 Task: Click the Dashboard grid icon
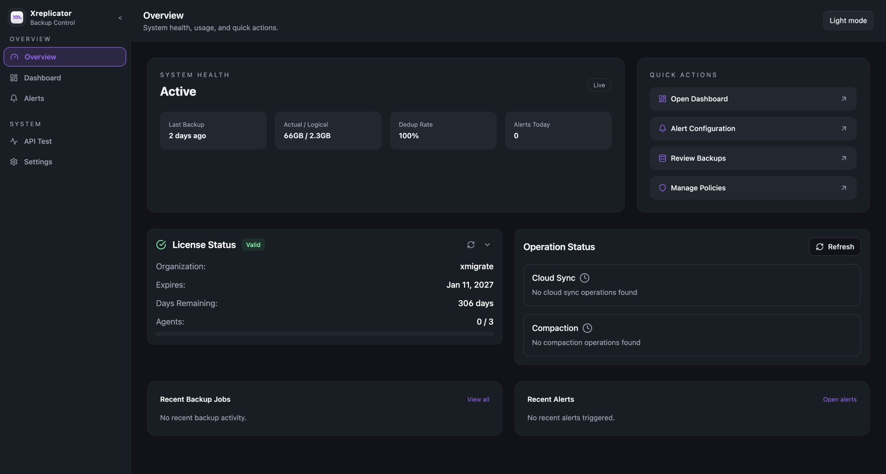coord(14,78)
